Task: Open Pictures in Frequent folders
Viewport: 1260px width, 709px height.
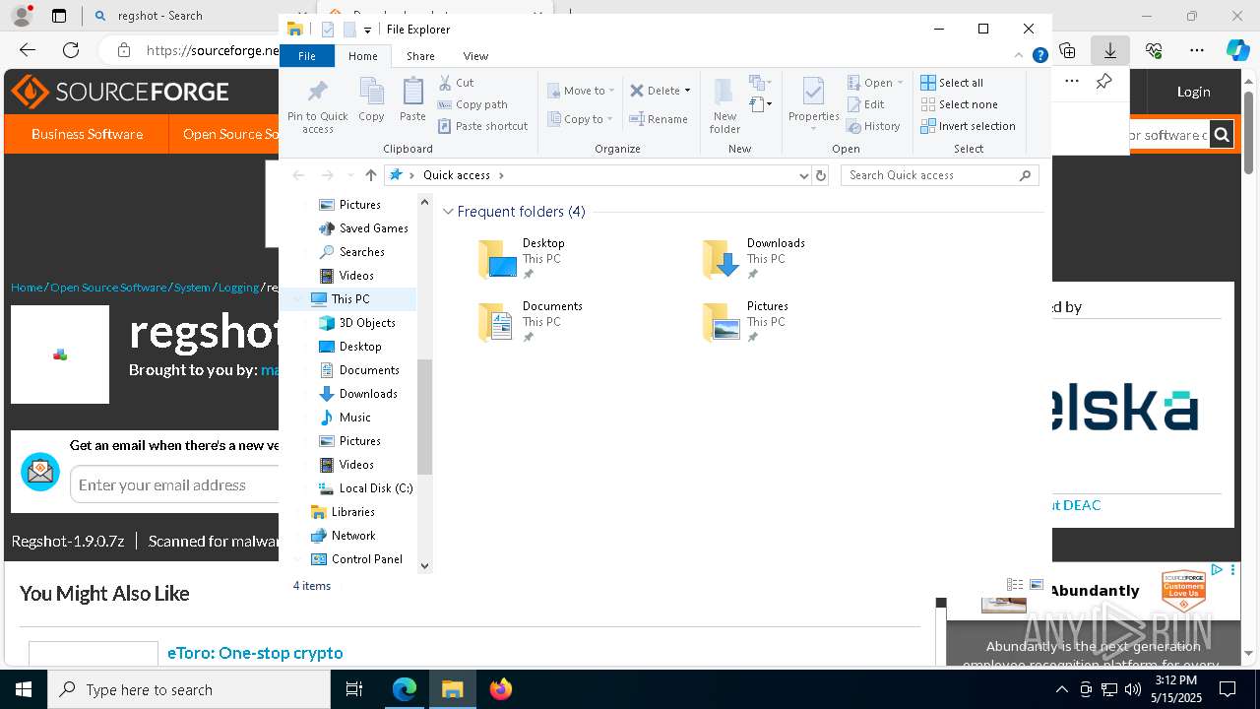Action: [745, 322]
